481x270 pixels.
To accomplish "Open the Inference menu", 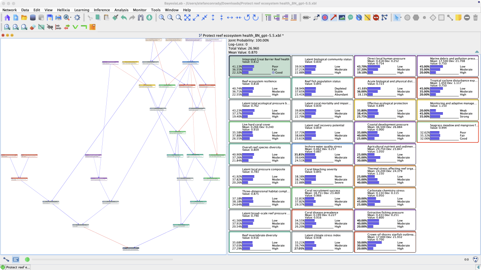I will (x=102, y=10).
